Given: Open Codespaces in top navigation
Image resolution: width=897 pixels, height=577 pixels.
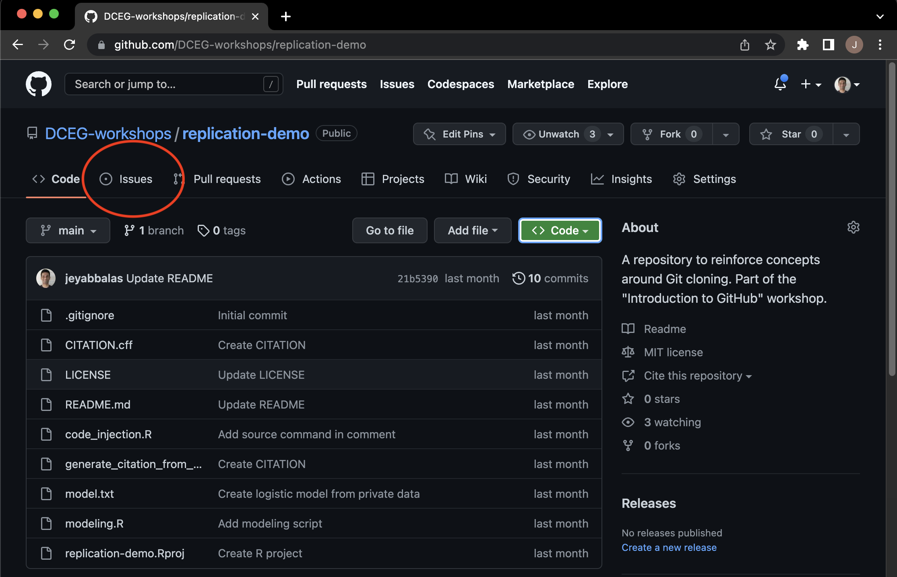Looking at the screenshot, I should 461,84.
